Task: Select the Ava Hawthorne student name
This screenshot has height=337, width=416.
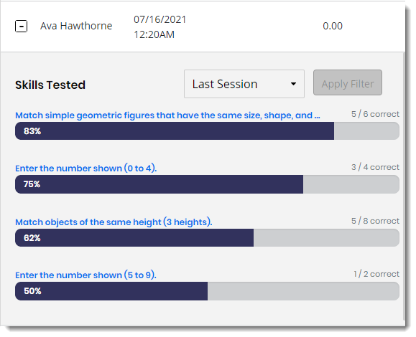Action: tap(76, 26)
